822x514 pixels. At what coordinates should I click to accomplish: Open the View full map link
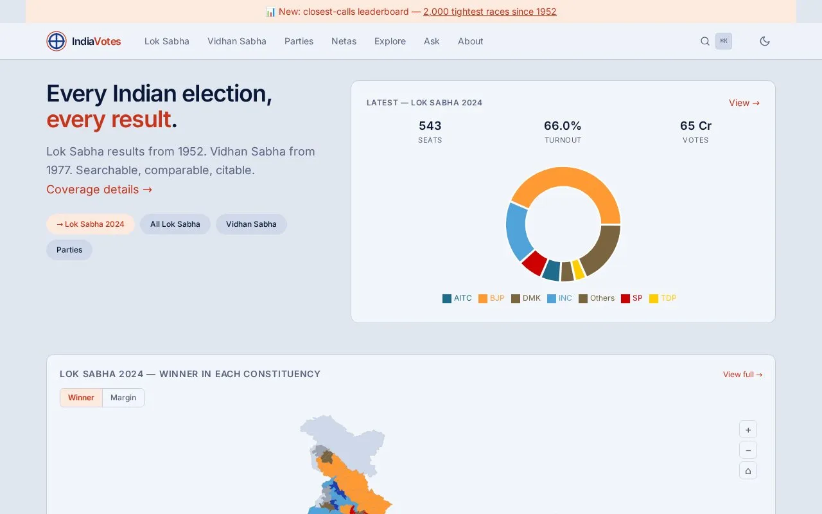point(743,375)
